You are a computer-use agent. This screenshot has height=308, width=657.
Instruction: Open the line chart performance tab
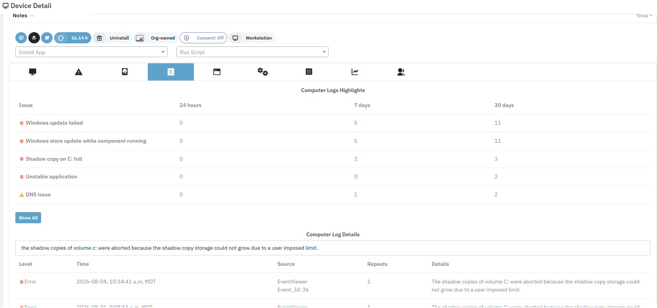355,72
